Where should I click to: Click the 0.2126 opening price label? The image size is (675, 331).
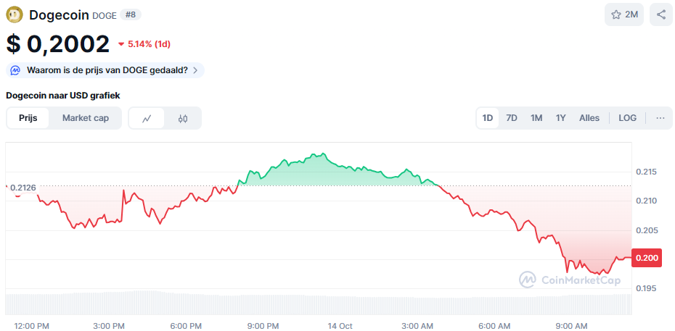(22, 188)
